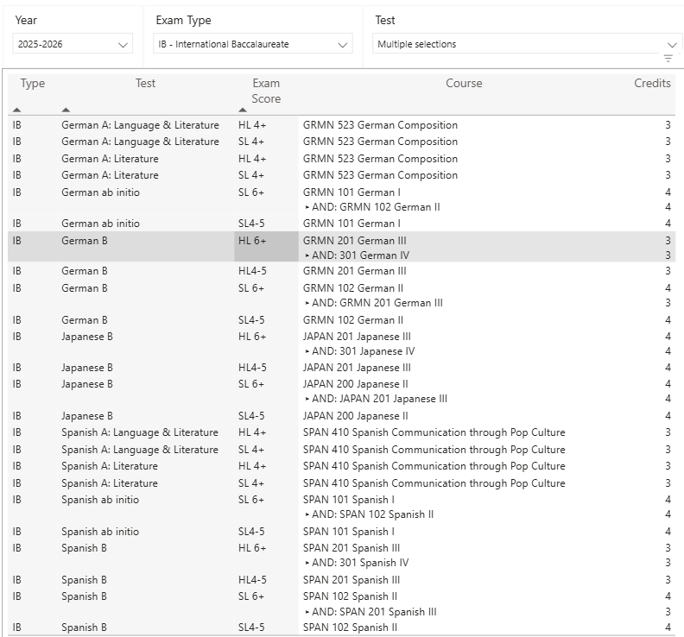Click German A: Literature in SL 4+ row

click(x=110, y=175)
